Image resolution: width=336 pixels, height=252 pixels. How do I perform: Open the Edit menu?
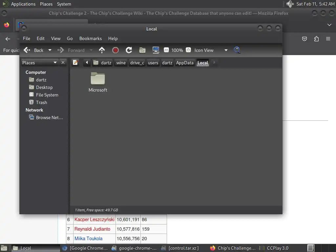pyautogui.click(x=40, y=39)
